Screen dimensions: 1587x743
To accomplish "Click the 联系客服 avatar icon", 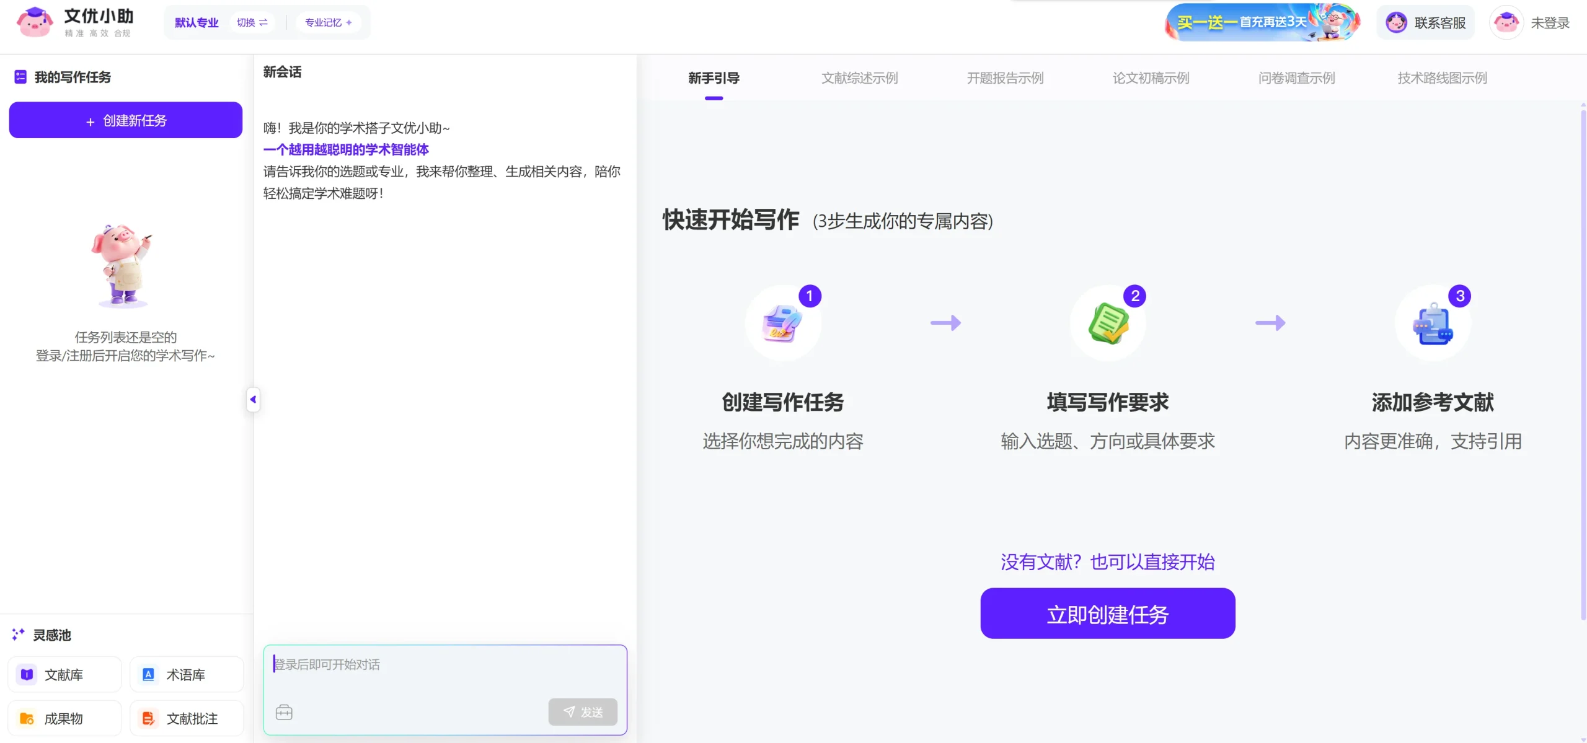I will 1396,23.
